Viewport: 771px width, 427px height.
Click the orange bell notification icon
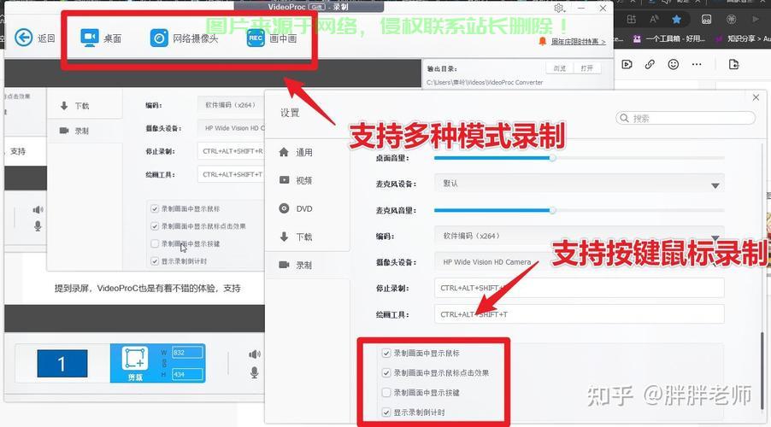coord(543,41)
